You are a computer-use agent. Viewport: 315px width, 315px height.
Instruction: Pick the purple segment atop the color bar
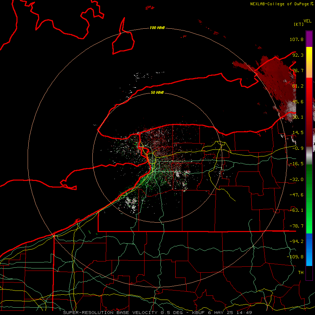(309, 39)
